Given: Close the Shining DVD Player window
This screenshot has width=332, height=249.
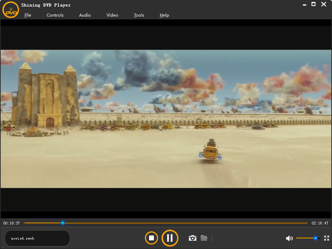Looking at the screenshot, I should click(324, 4).
